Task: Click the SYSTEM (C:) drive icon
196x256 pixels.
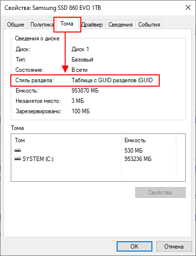Action: (18, 159)
